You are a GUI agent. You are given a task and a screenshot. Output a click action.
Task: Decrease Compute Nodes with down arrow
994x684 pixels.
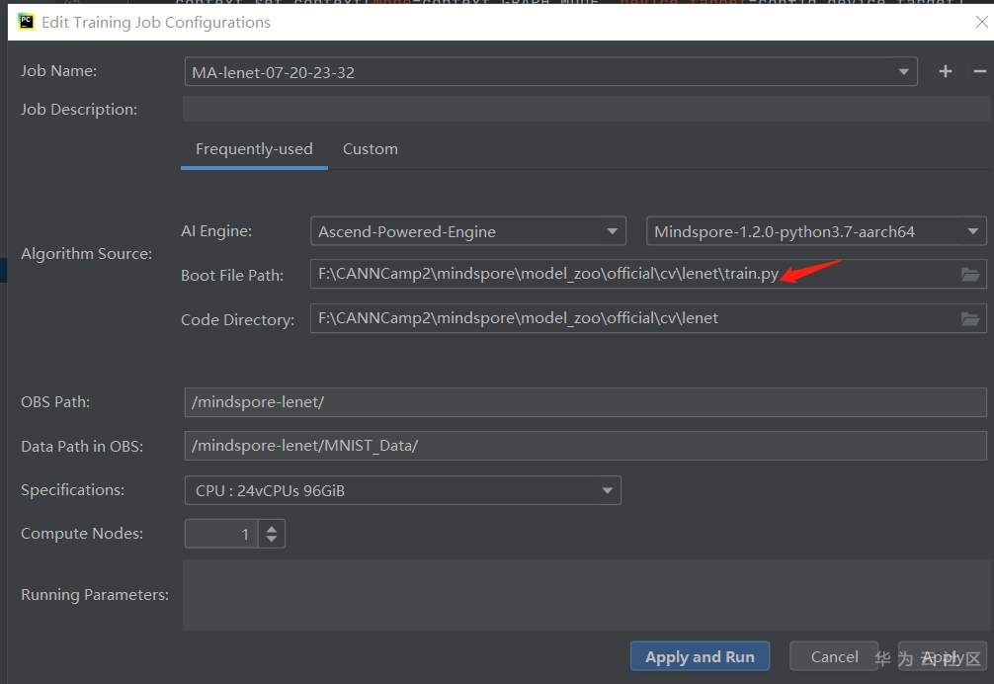(x=272, y=540)
